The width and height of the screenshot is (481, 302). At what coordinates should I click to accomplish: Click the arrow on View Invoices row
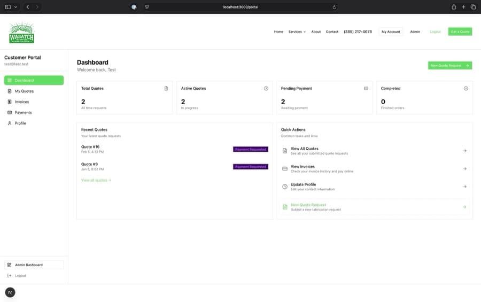[x=465, y=169]
